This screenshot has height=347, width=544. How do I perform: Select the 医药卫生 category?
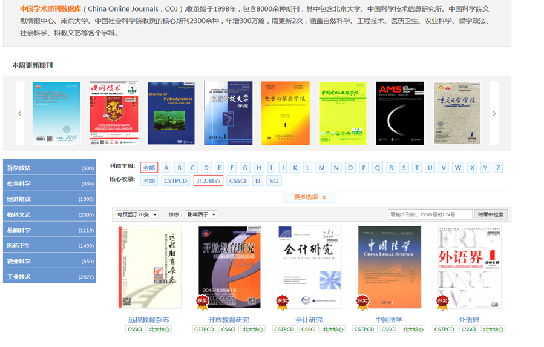click(49, 246)
